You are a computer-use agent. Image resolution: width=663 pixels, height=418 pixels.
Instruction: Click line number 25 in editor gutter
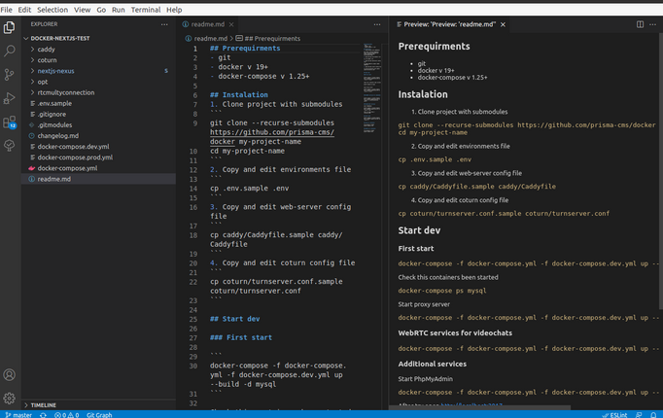[193, 319]
